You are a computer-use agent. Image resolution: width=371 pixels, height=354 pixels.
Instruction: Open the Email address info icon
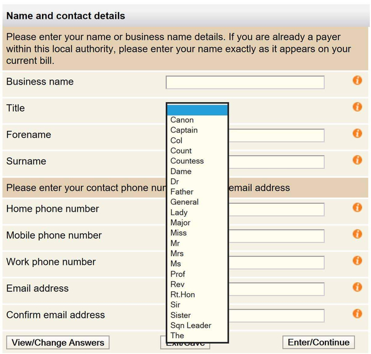[x=357, y=287]
